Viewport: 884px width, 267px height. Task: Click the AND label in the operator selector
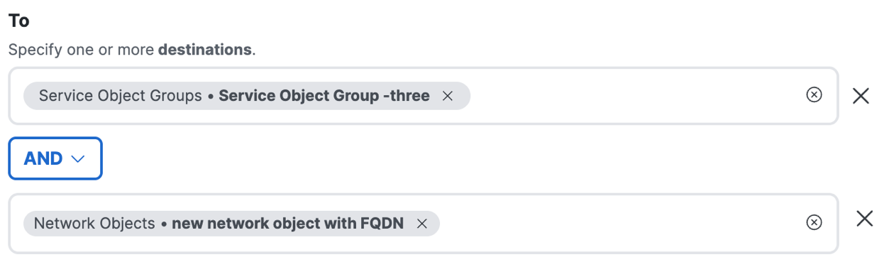click(x=43, y=158)
